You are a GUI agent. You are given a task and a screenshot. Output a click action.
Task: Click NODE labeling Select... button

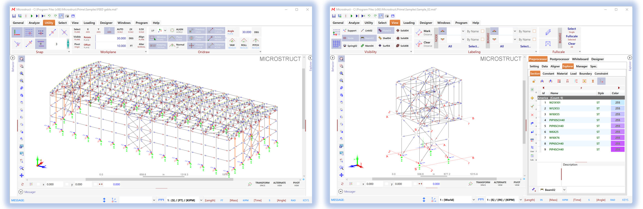click(x=474, y=46)
